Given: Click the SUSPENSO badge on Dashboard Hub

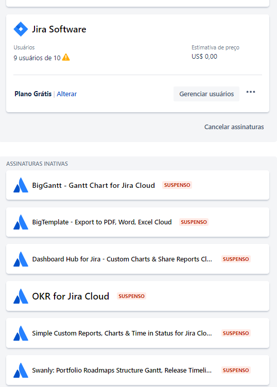Looking at the screenshot, I should click(x=236, y=259).
